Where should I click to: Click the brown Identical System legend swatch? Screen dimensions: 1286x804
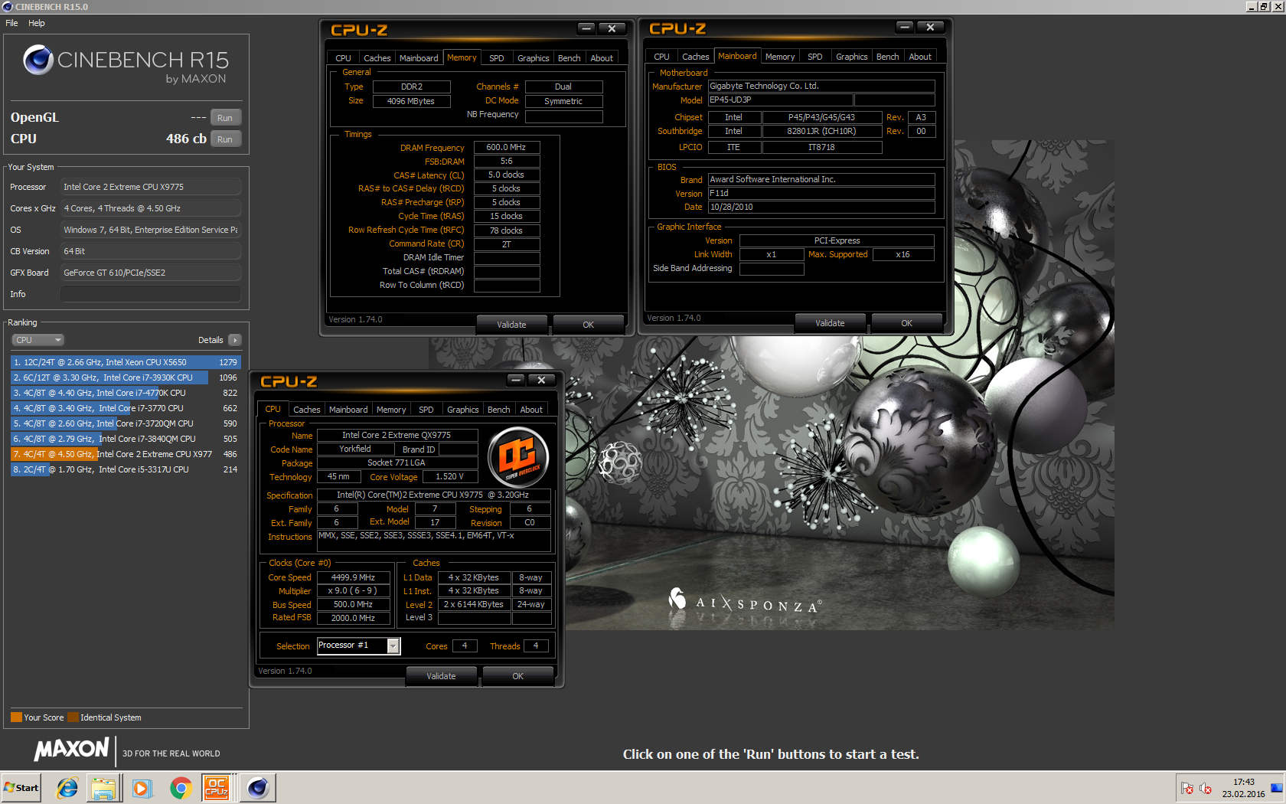pyautogui.click(x=73, y=717)
